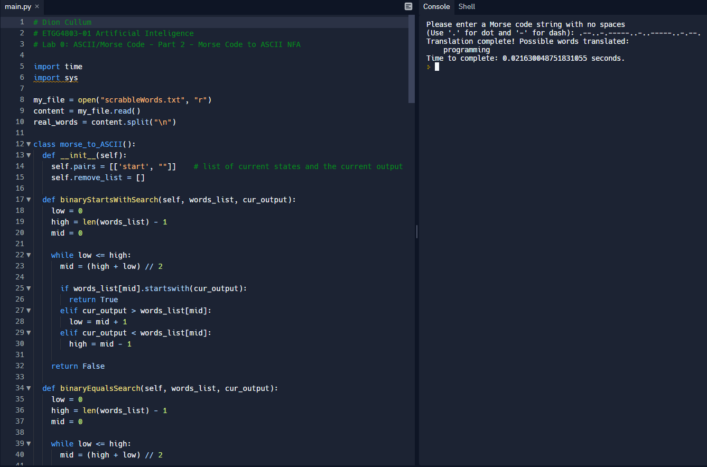The image size is (707, 467).
Task: Click the underlined import sys statement
Action: (x=55, y=78)
